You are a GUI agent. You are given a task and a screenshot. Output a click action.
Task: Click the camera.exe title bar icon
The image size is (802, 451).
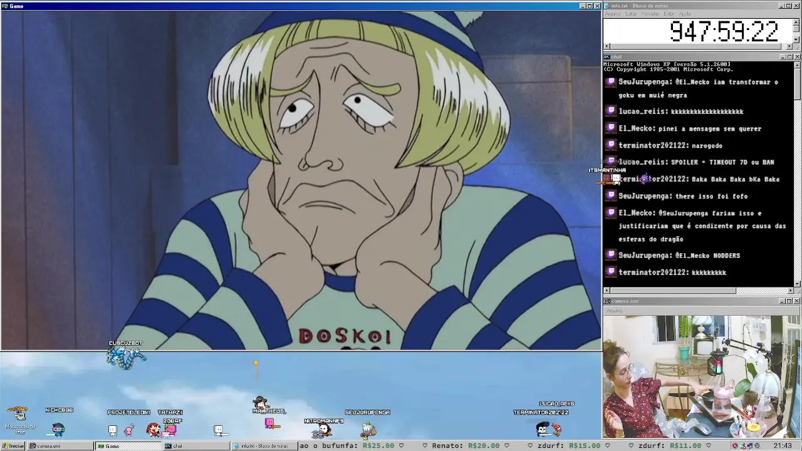coord(607,301)
